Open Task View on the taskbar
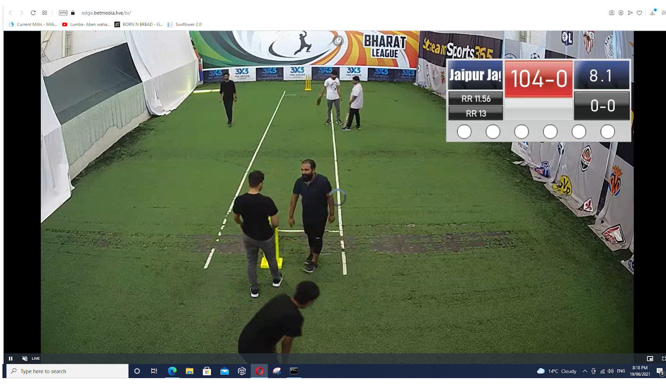 pos(154,371)
